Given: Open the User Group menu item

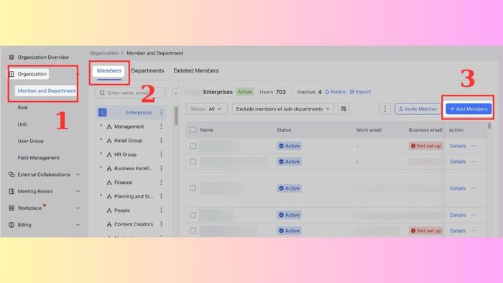Looking at the screenshot, I should tap(30, 141).
